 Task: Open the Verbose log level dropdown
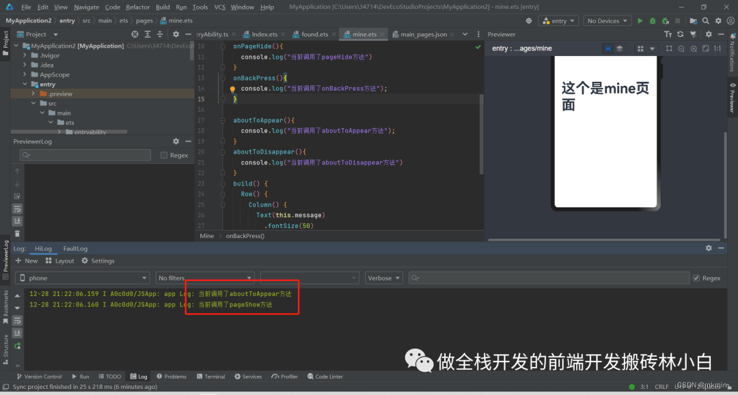383,278
